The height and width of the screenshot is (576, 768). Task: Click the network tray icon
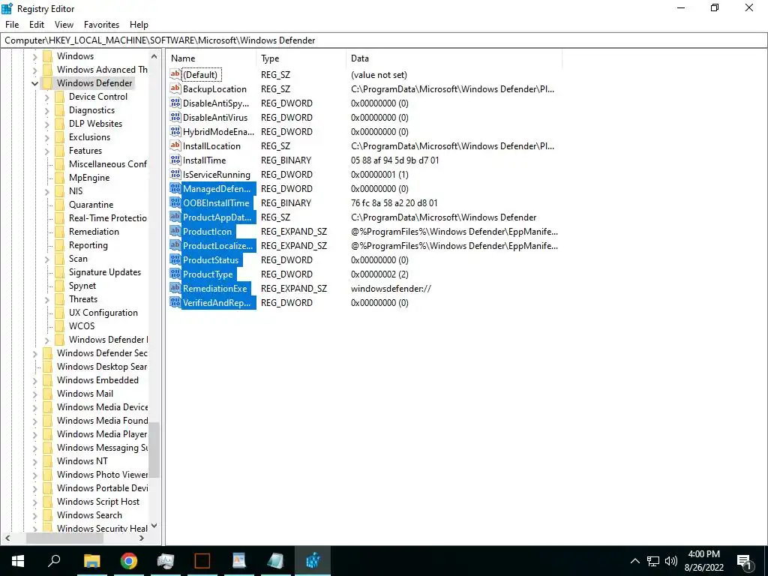pyautogui.click(x=653, y=561)
